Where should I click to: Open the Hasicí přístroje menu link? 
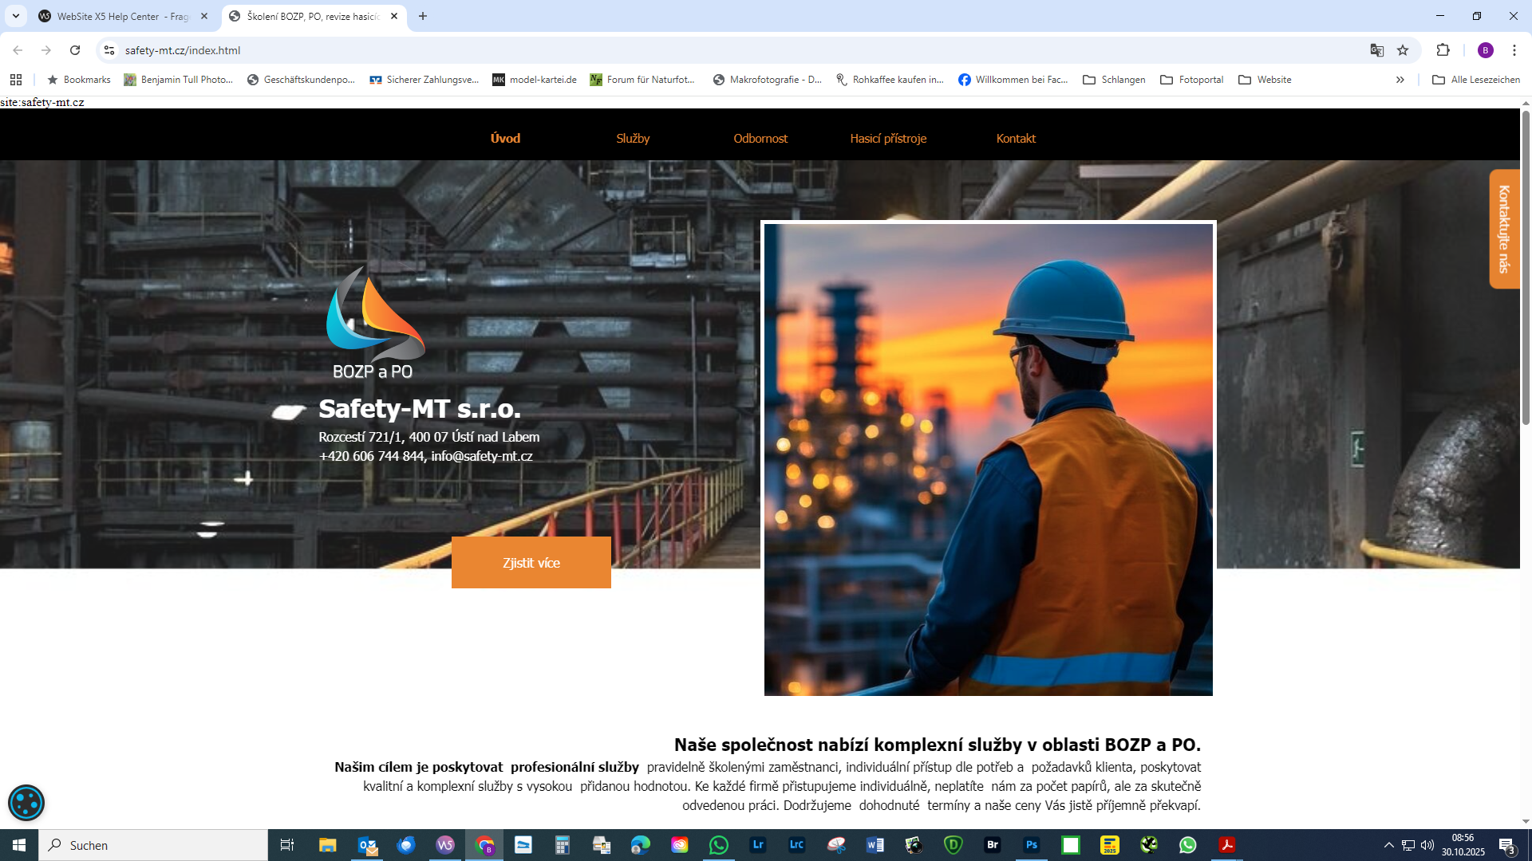(x=888, y=138)
